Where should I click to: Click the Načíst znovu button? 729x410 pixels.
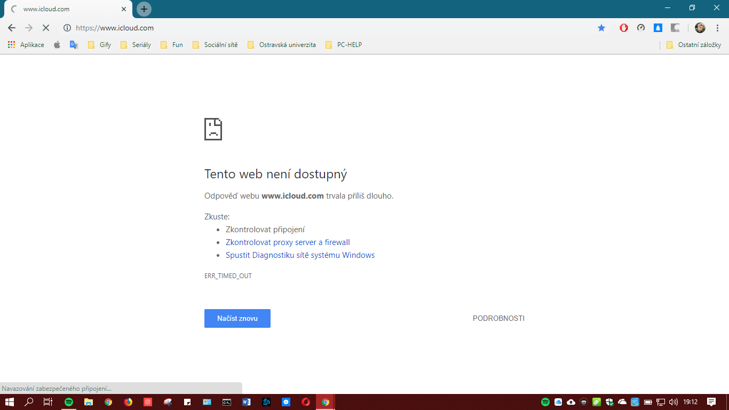pyautogui.click(x=237, y=318)
